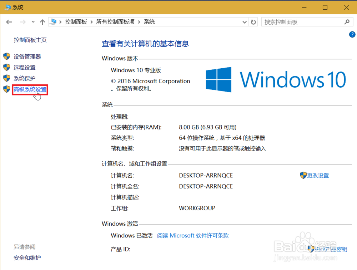Open the recent locations dropdown arrow
Viewport: 357px width, 270px height.
[x=33, y=22]
